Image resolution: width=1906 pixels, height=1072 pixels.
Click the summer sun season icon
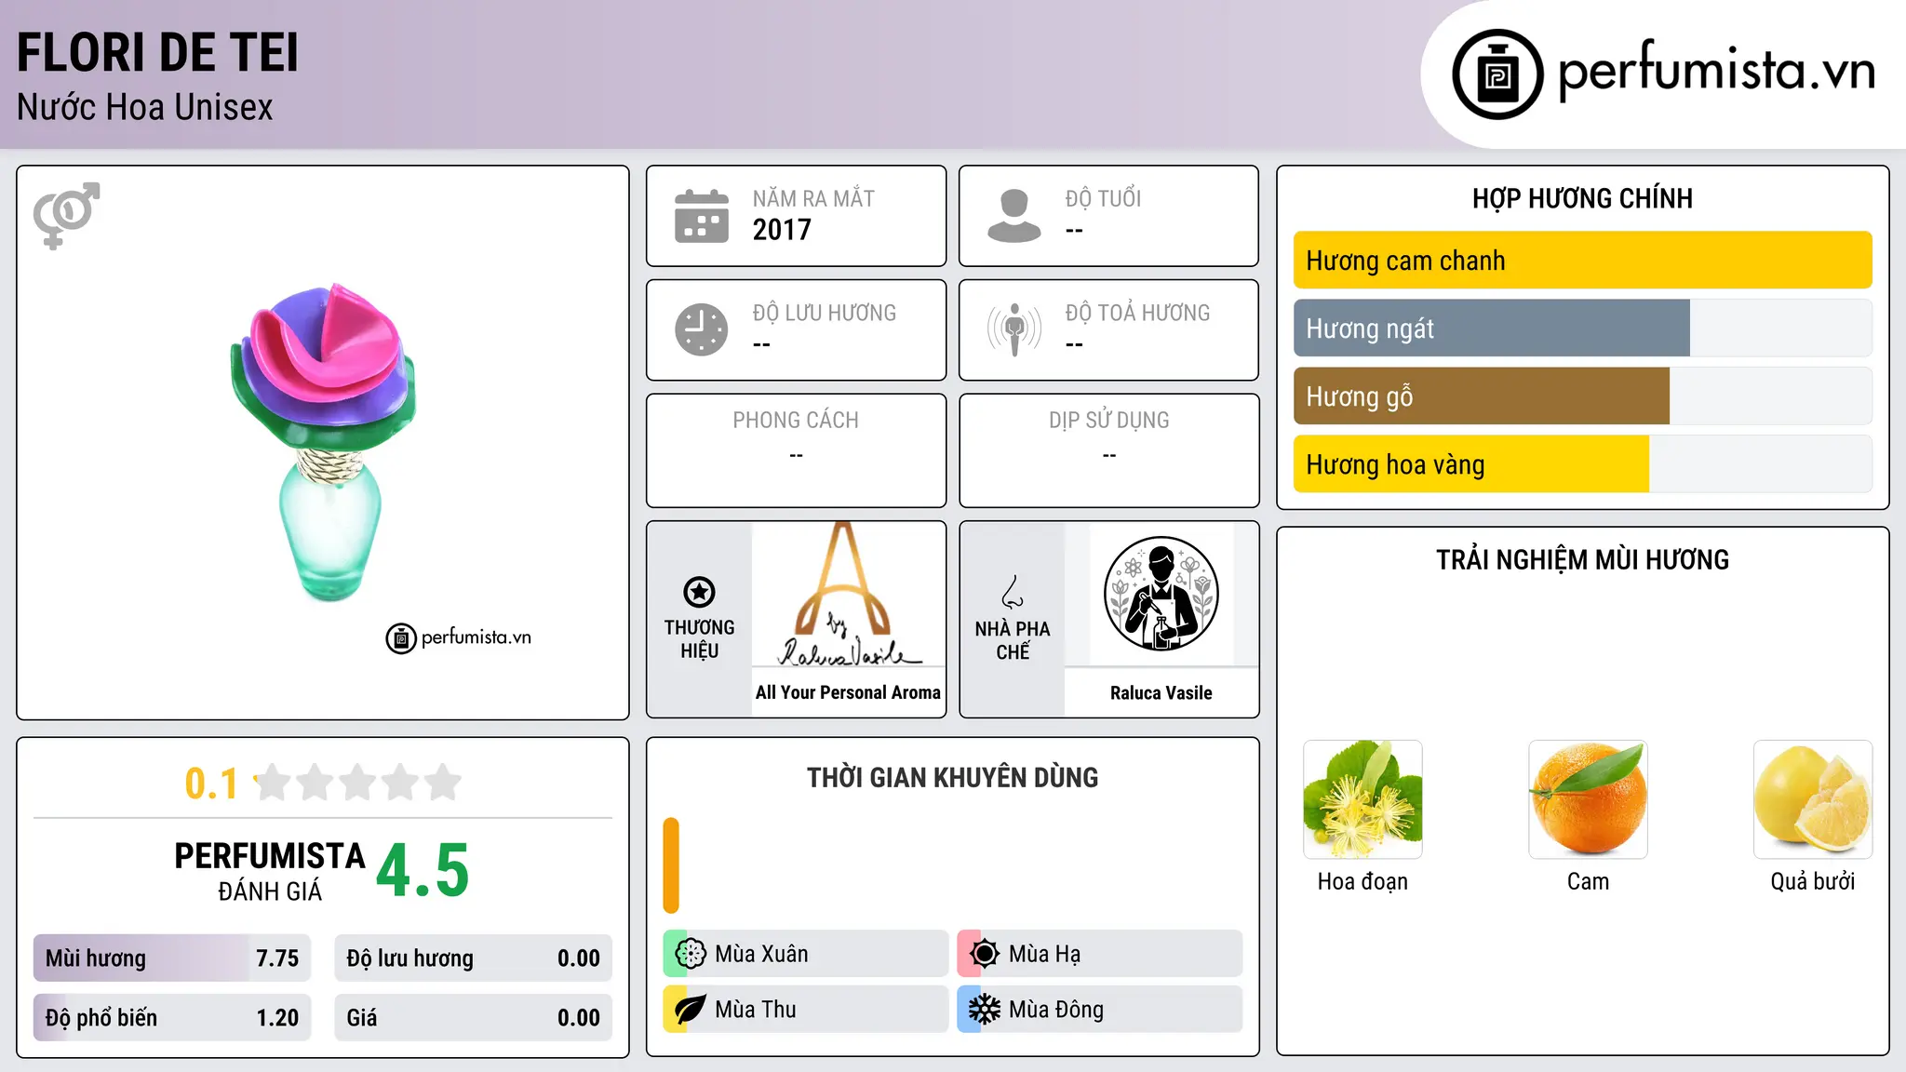click(984, 954)
